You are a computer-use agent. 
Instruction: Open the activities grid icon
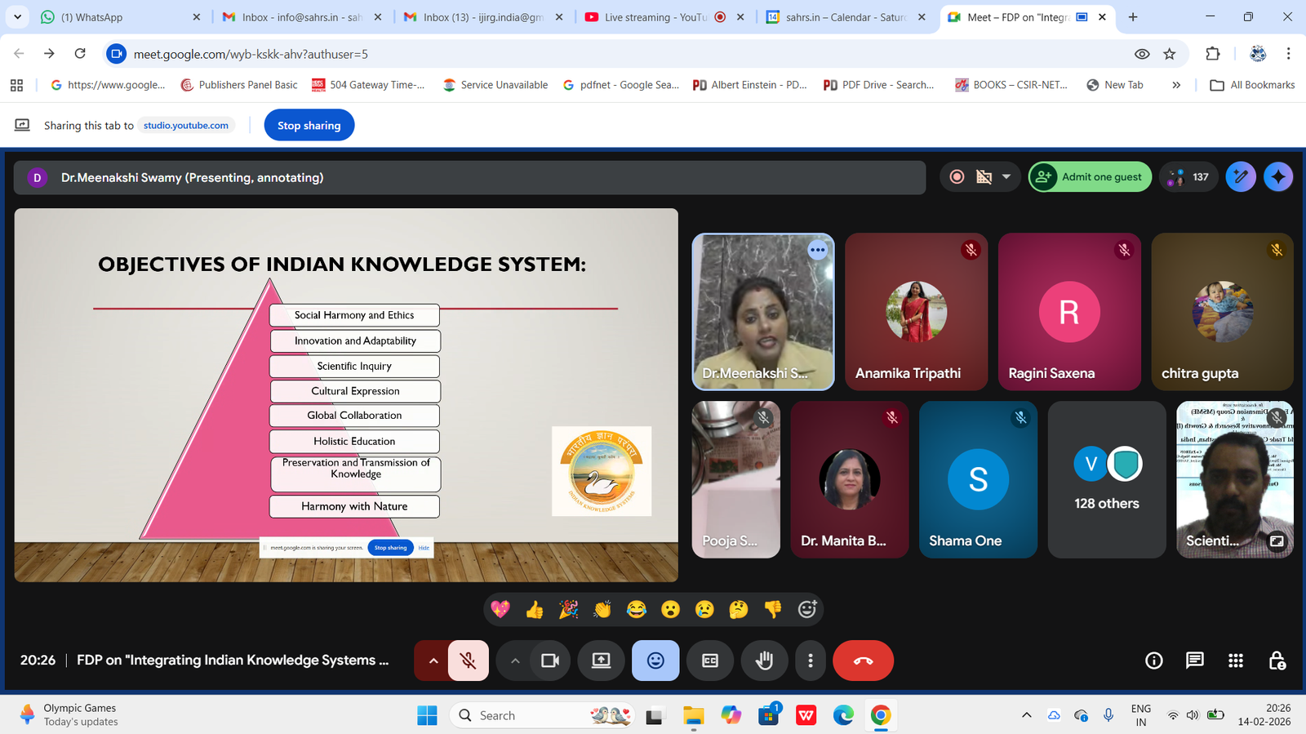pyautogui.click(x=1236, y=661)
